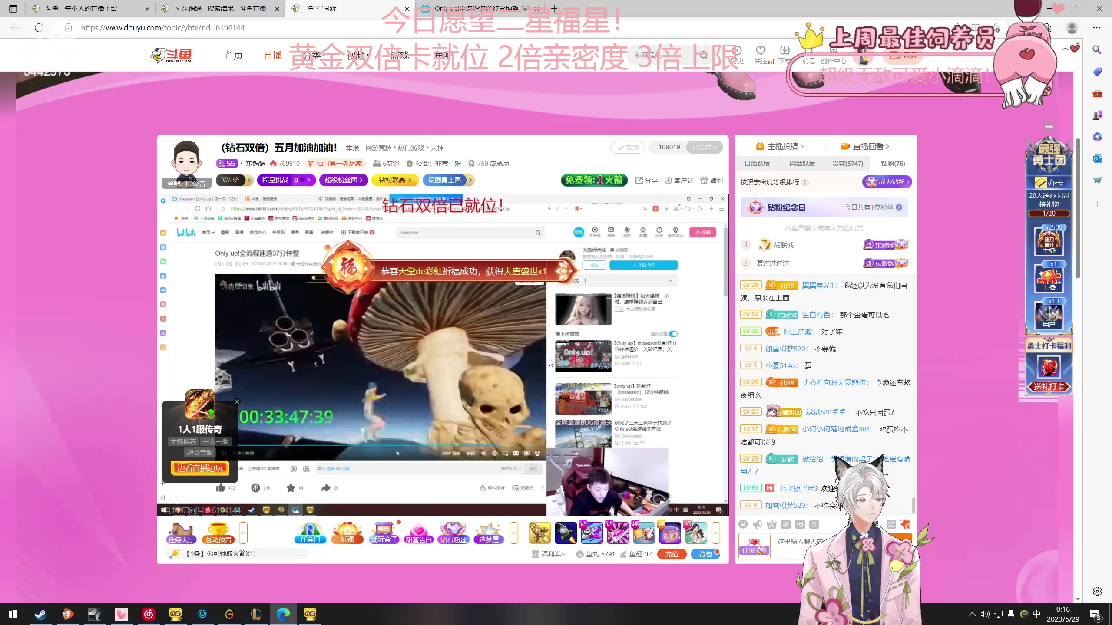
Task: Open the 造梦屋 star icon
Action: tap(489, 533)
